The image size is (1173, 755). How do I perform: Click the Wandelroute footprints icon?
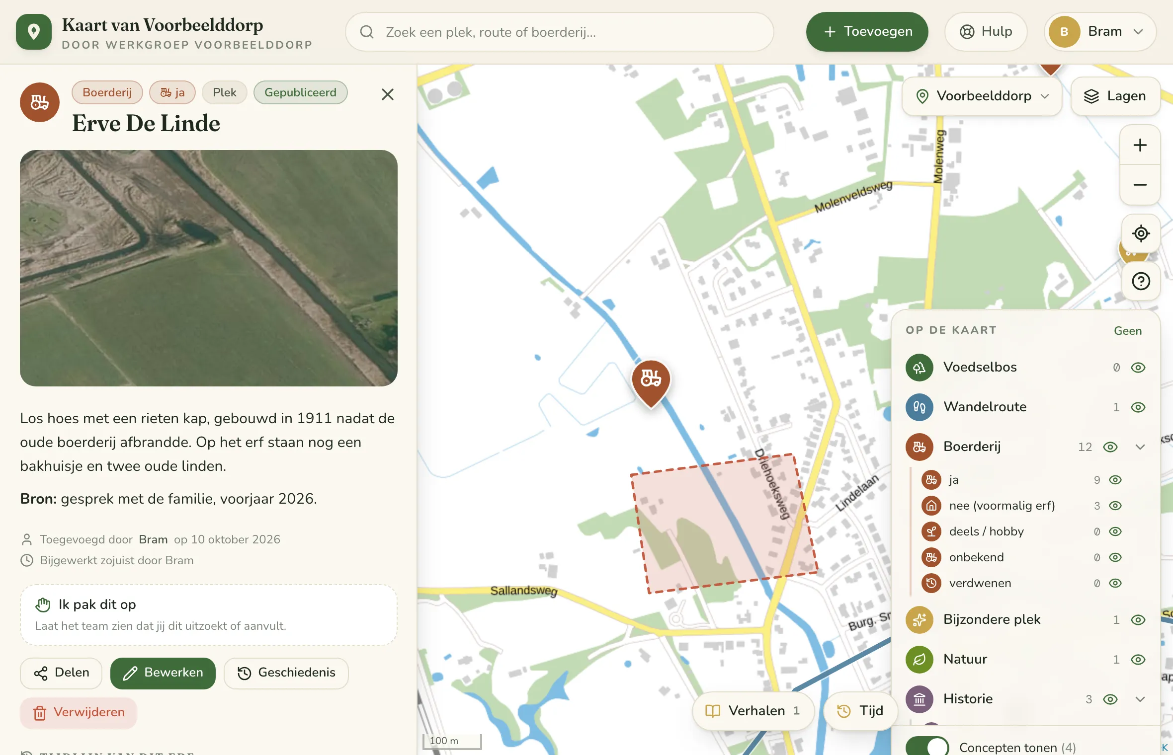[x=919, y=407]
